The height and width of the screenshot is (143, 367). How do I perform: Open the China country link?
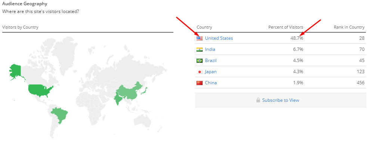[211, 83]
